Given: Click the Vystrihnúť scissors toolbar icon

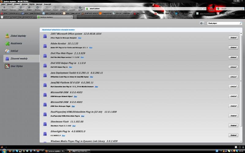Looking at the screenshot, I should pyautogui.click(x=47, y=7).
